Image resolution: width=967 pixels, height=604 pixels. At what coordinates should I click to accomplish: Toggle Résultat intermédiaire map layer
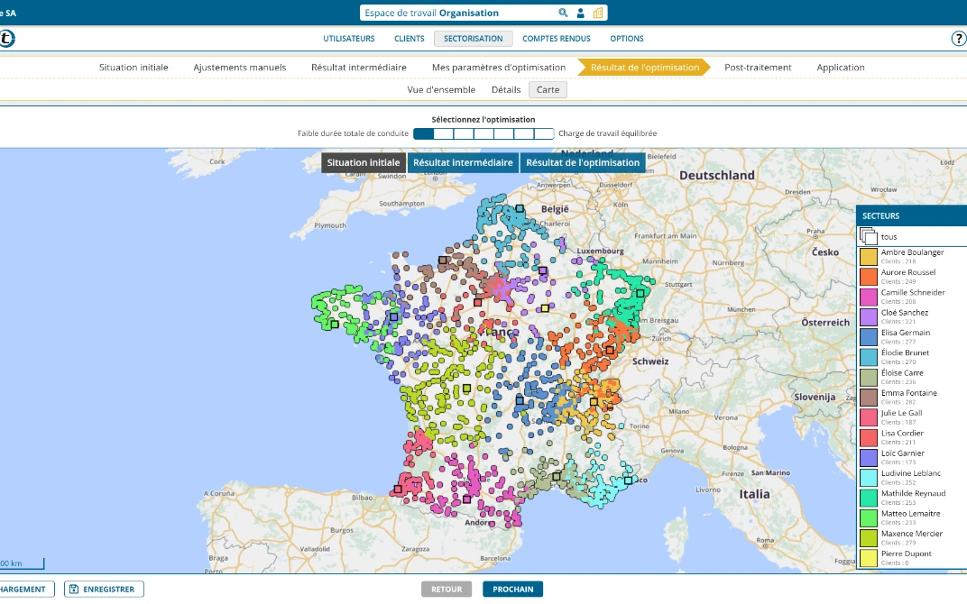463,163
